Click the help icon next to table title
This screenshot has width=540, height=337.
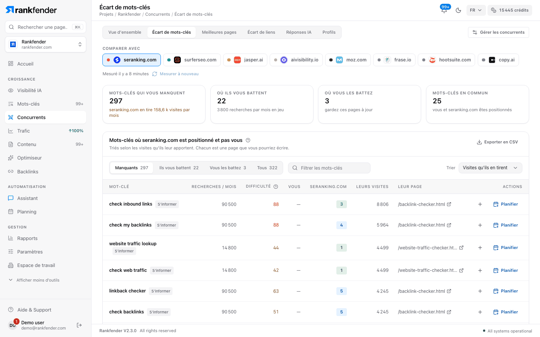[x=248, y=140]
